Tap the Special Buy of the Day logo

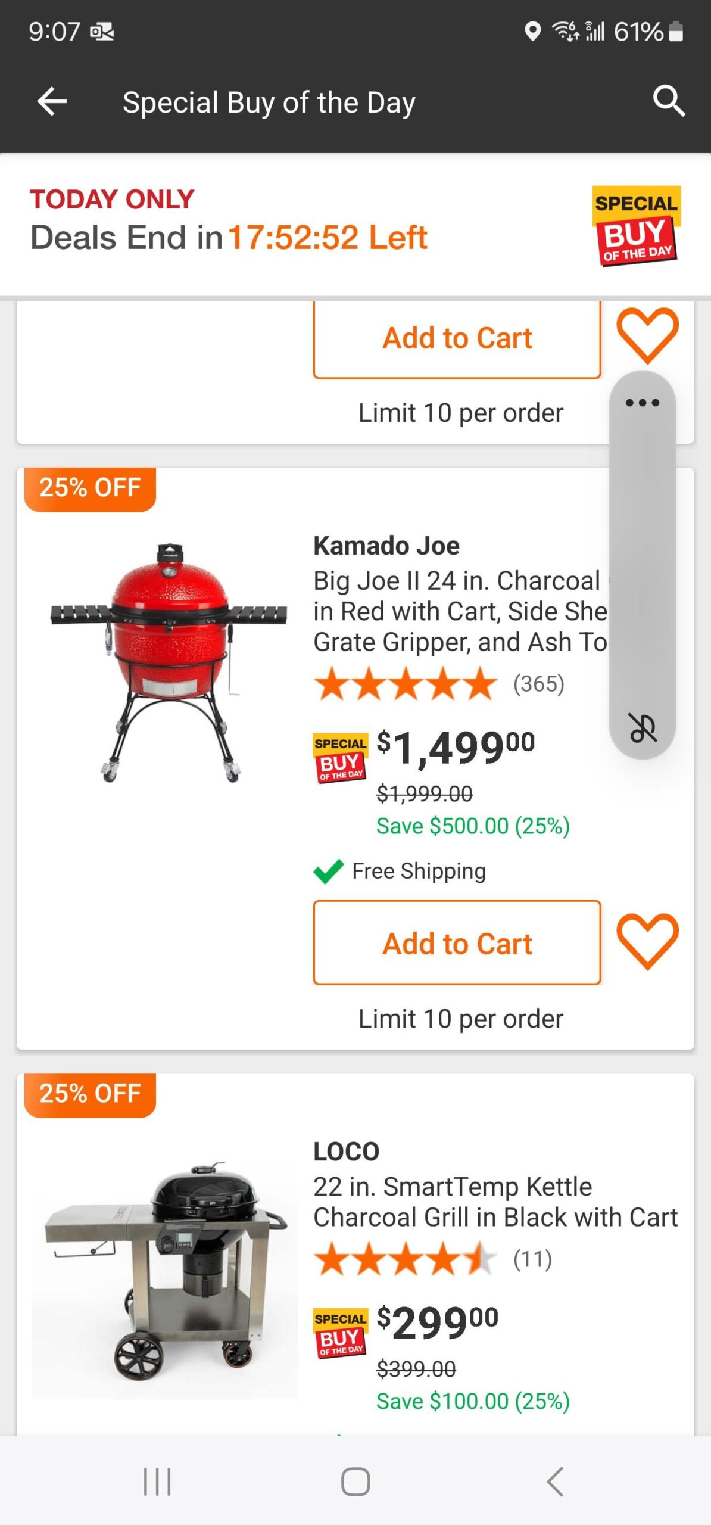coord(636,226)
